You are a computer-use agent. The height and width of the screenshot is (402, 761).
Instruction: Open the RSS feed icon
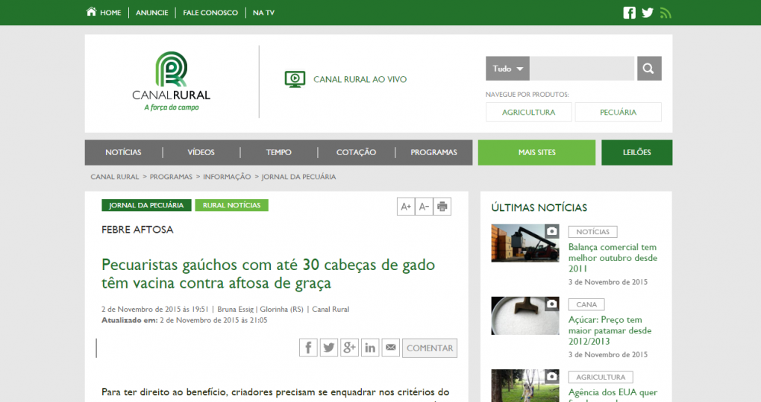pyautogui.click(x=666, y=13)
